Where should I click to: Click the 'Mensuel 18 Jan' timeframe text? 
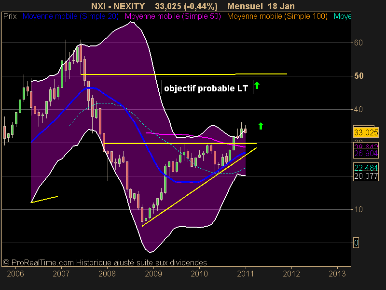click(x=261, y=6)
